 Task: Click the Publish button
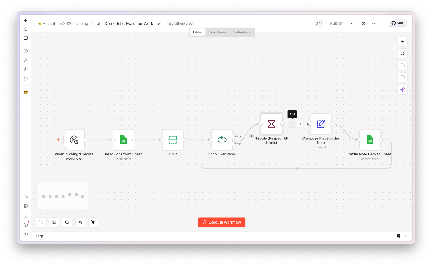(x=337, y=23)
